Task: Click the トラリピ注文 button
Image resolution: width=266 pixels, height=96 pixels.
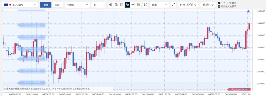Action: [188, 5]
